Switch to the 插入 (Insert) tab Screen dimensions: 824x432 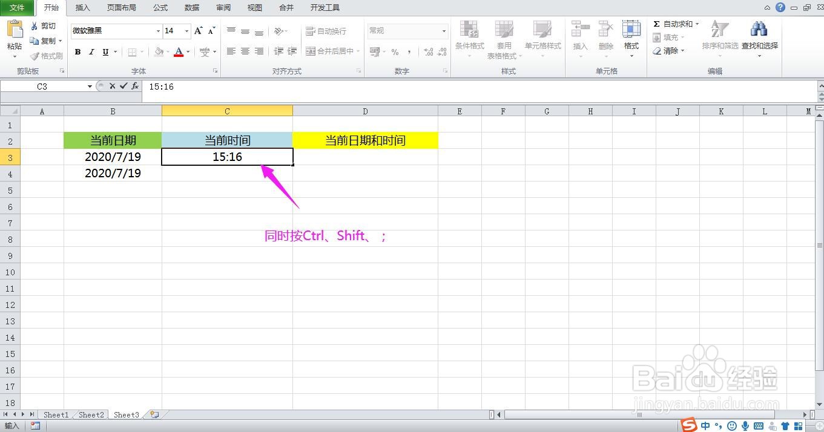(82, 7)
